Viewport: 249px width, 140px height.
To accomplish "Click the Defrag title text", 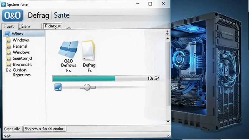I will [38, 16].
